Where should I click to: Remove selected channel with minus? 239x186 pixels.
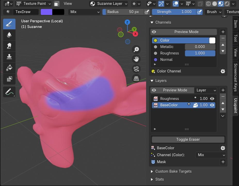223,38
